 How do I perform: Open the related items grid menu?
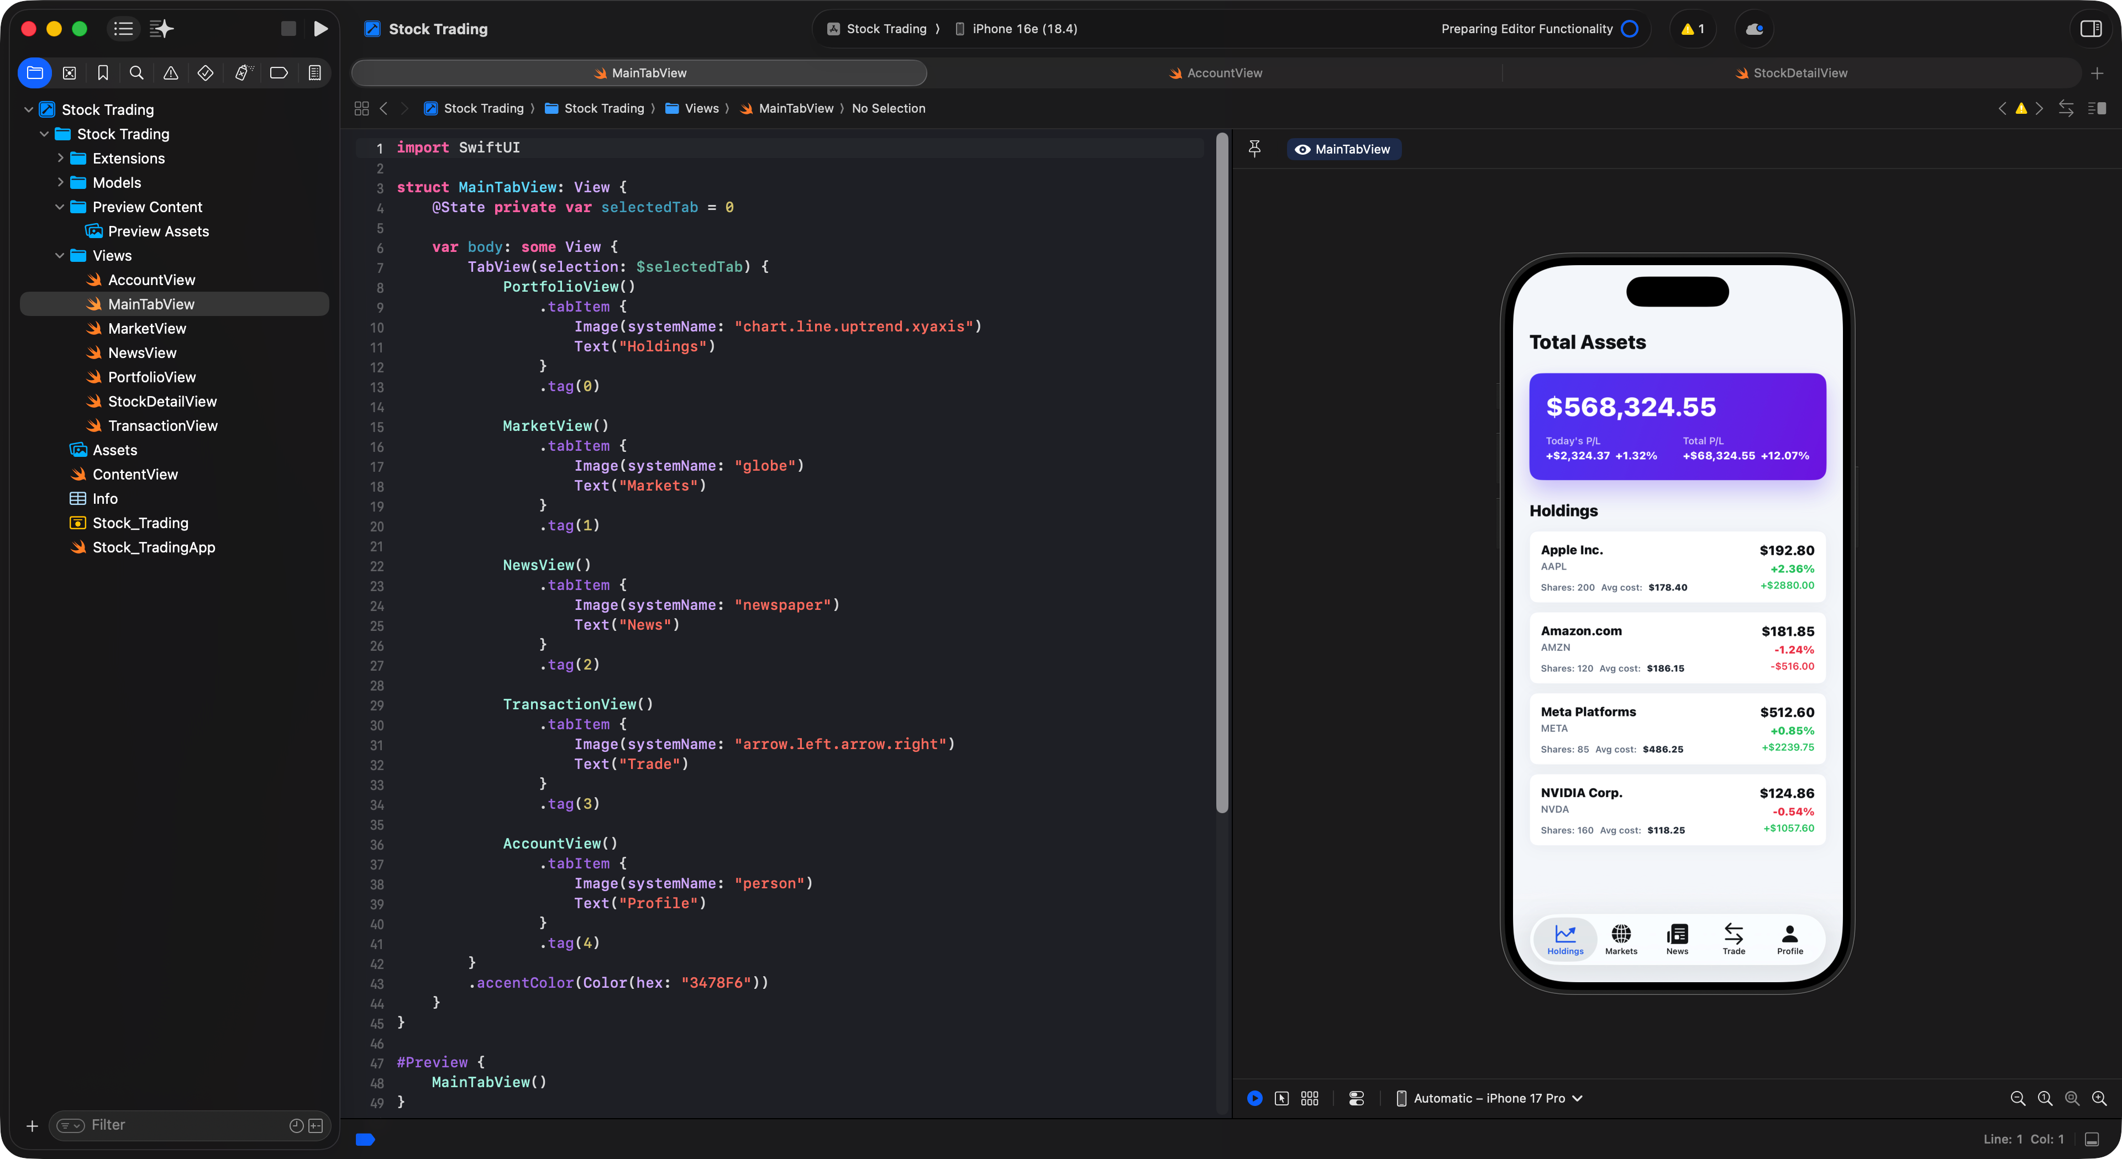pos(361,109)
